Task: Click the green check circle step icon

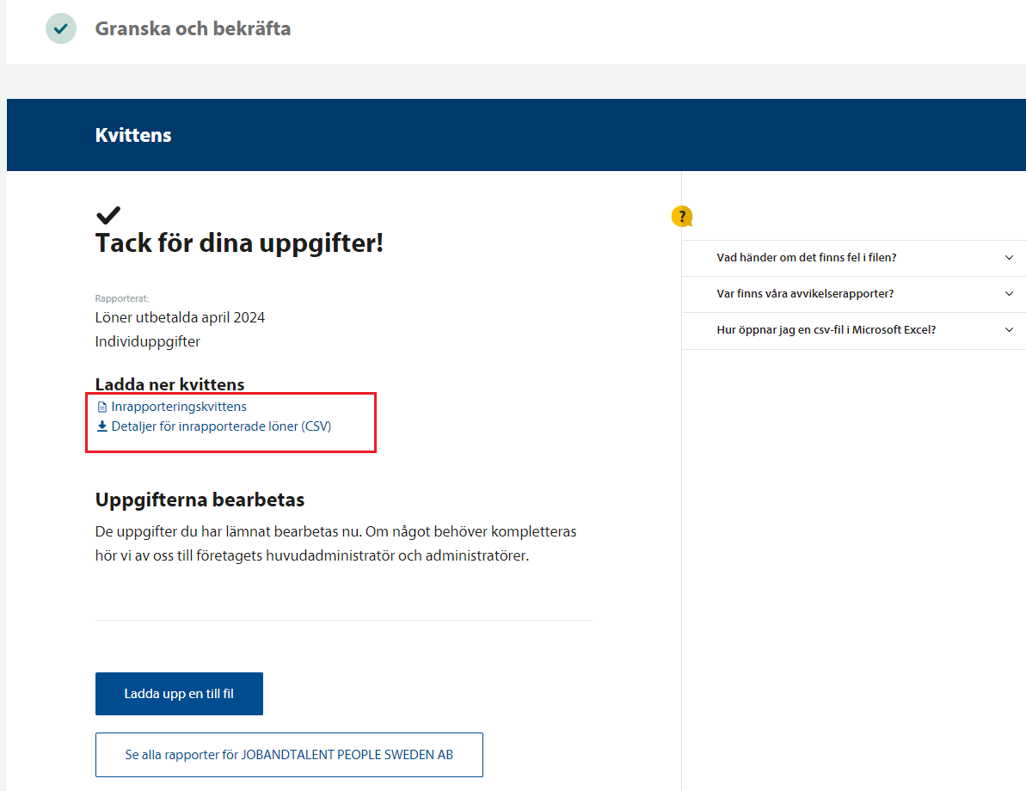Action: (61, 28)
